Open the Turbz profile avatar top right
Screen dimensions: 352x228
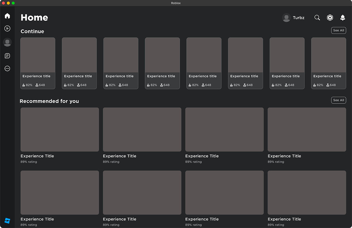pos(286,17)
